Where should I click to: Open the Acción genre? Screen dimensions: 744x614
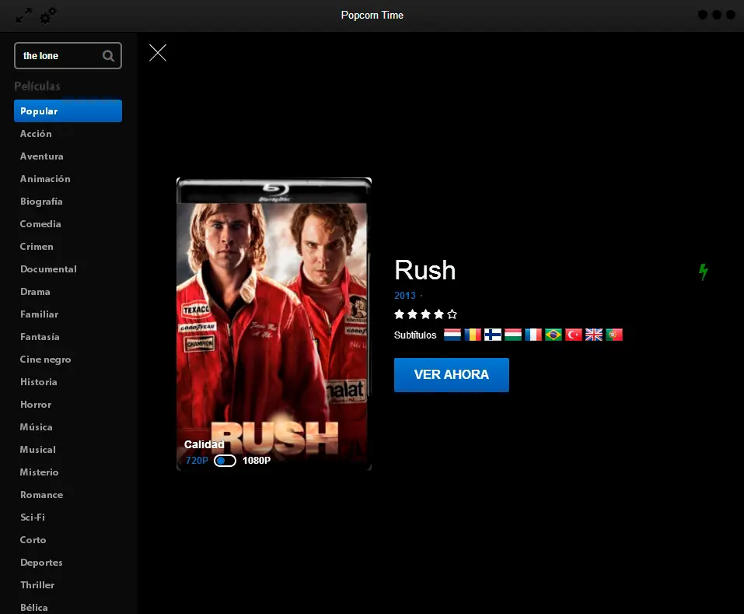(36, 134)
